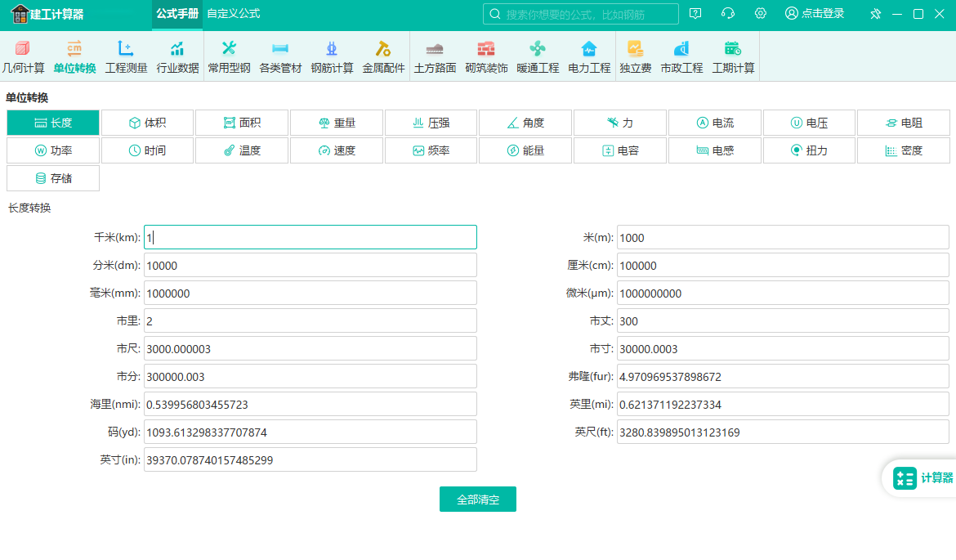Focus the formula search box
The width and height of the screenshot is (956, 560).
click(x=580, y=14)
